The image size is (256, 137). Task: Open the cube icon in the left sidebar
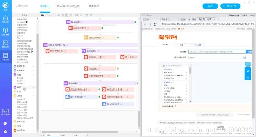click(x=5, y=30)
